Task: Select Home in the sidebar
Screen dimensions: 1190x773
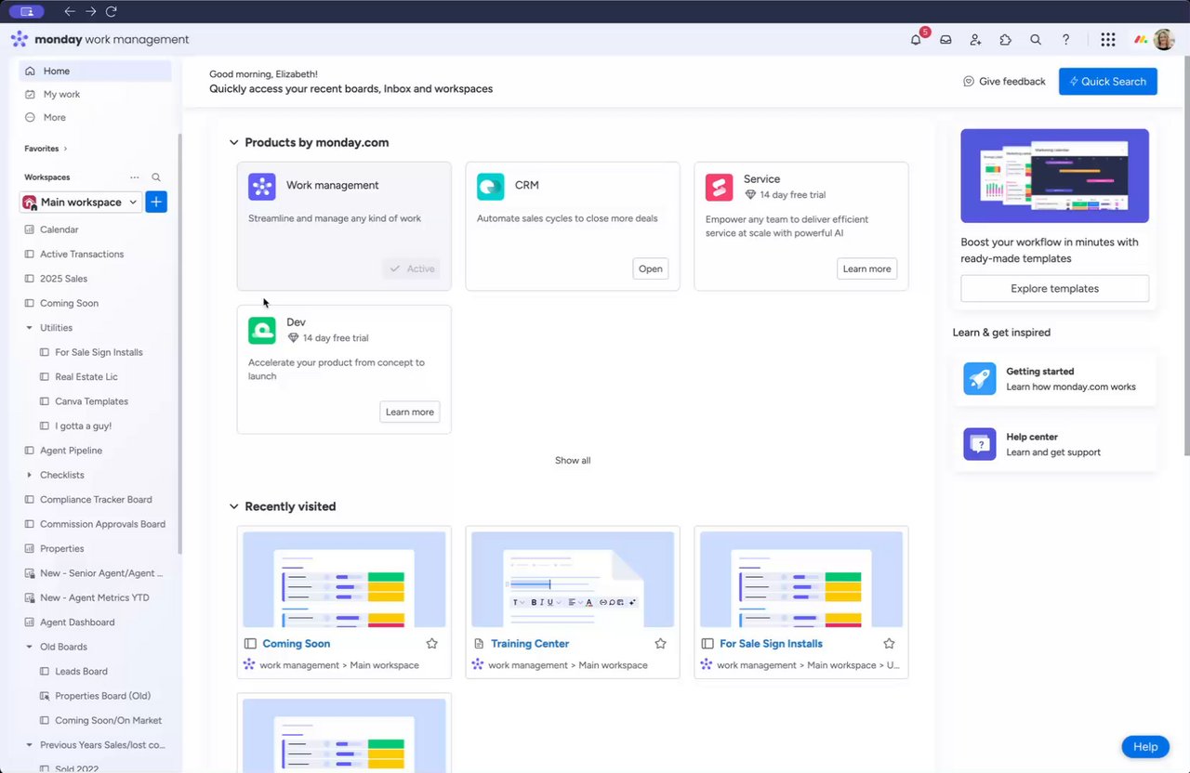Action: click(96, 71)
